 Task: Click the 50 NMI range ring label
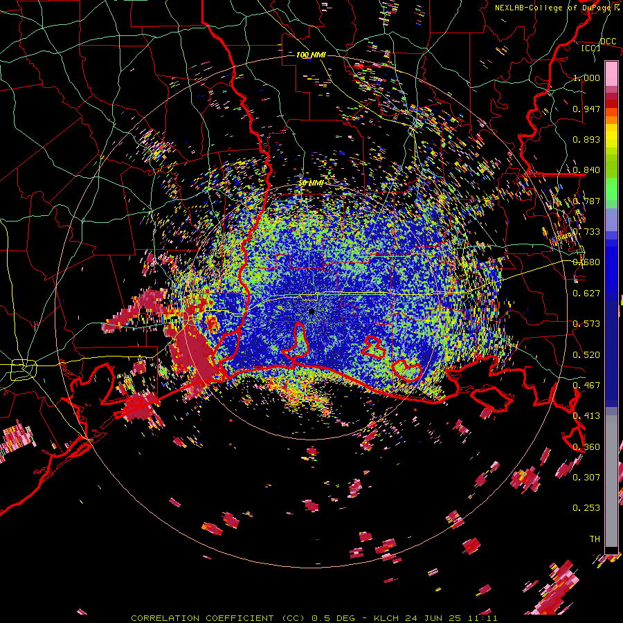click(311, 183)
